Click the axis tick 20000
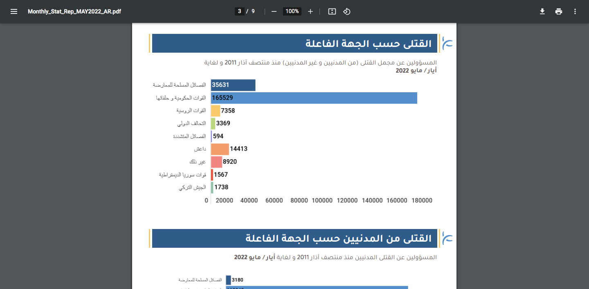 pyautogui.click(x=225, y=200)
